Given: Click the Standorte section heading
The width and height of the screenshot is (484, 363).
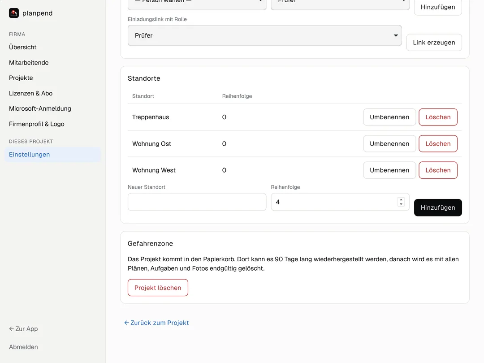Looking at the screenshot, I should pyautogui.click(x=144, y=78).
